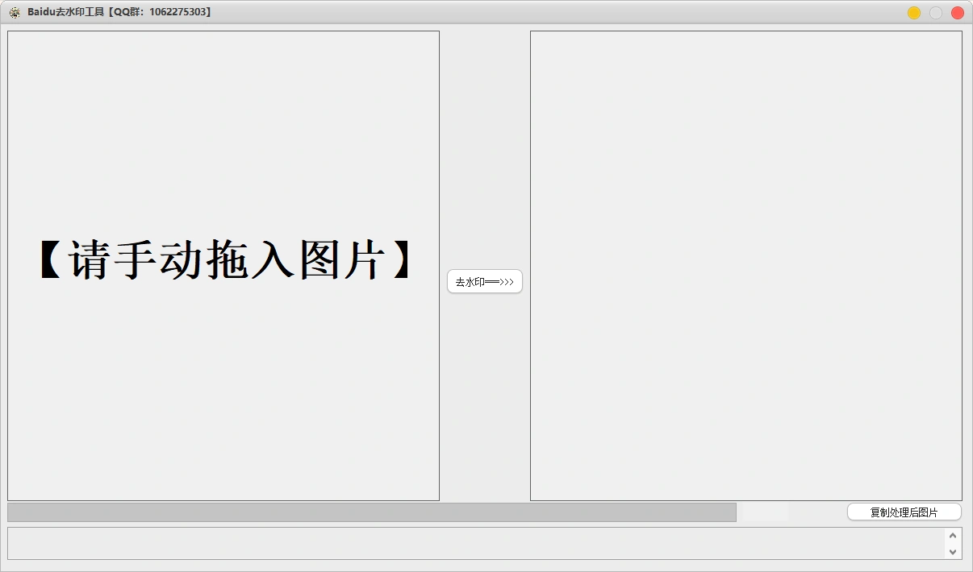The height and width of the screenshot is (572, 973).
Task: Click the 【请手动拖入图片】 placeholder text
Action: pyautogui.click(x=223, y=260)
